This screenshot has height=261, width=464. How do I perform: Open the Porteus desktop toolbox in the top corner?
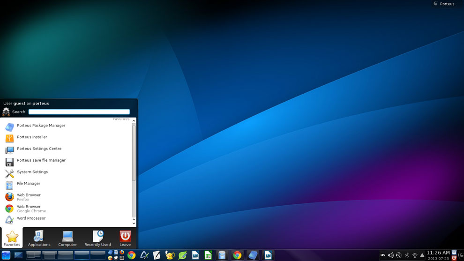click(x=444, y=4)
